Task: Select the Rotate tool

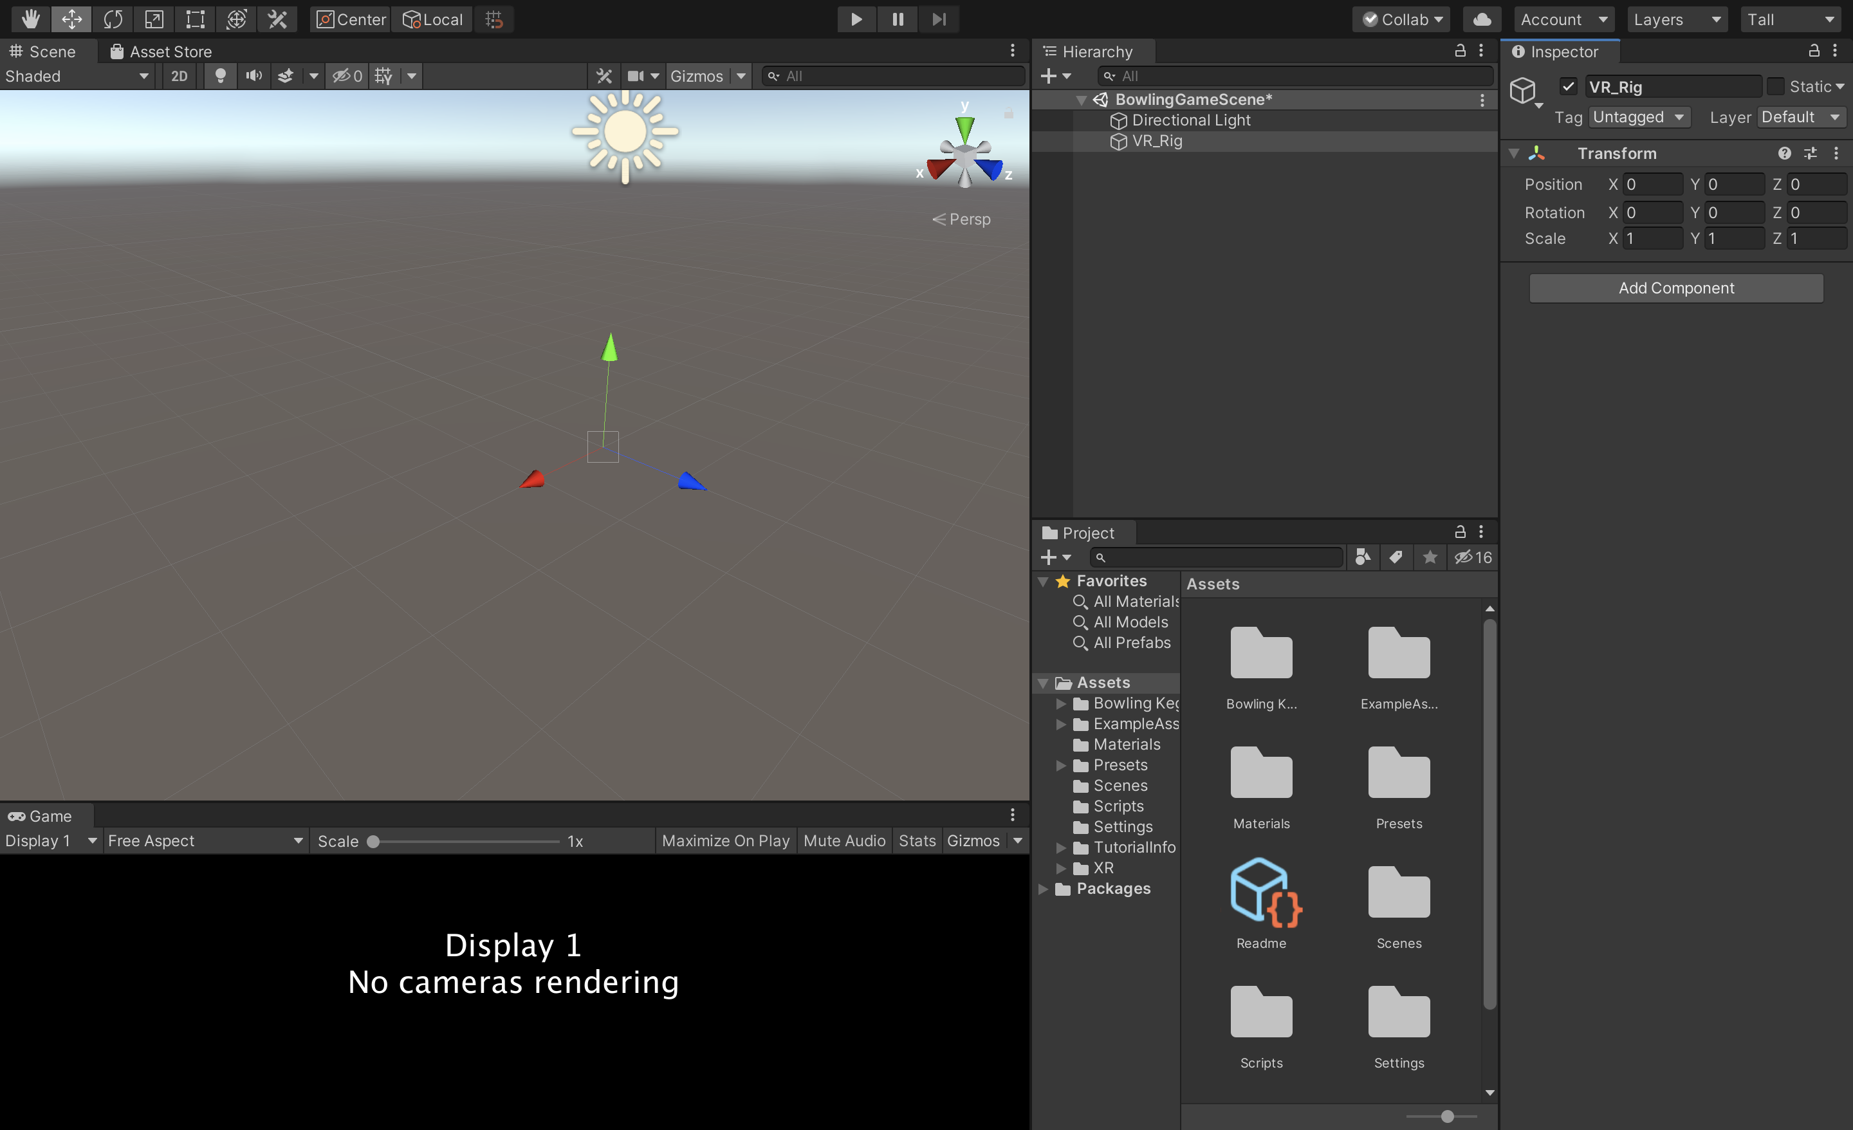Action: (x=113, y=19)
